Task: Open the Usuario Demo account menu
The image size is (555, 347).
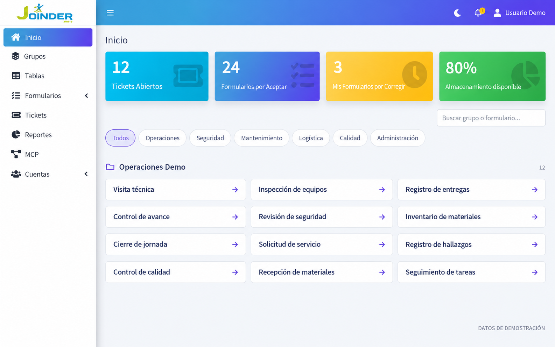Action: (x=519, y=13)
